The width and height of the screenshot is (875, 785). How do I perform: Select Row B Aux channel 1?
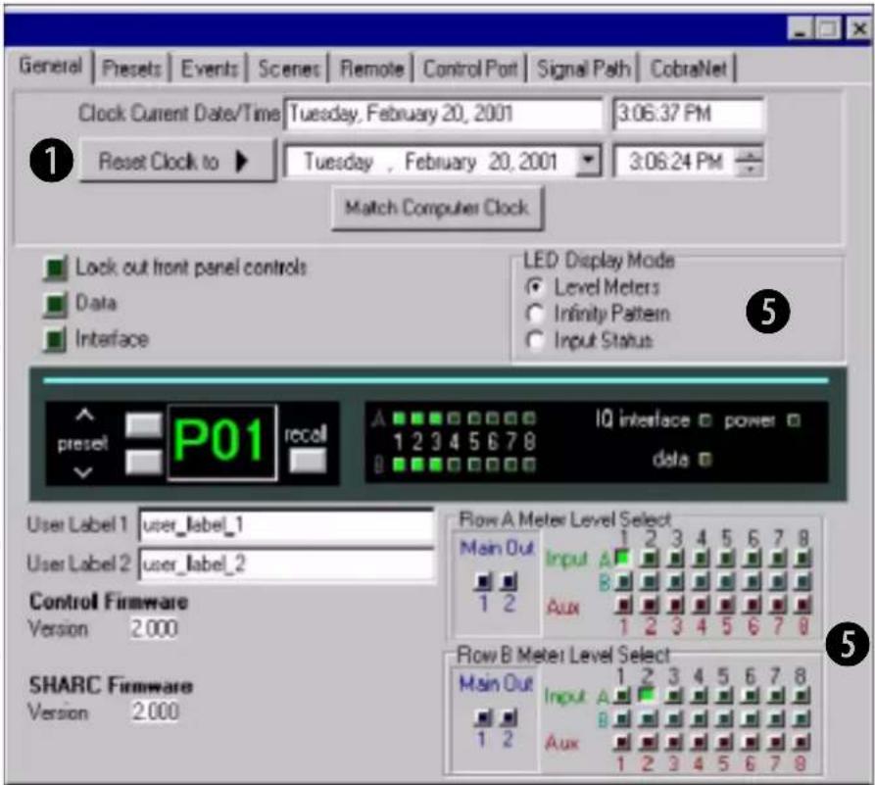click(621, 742)
